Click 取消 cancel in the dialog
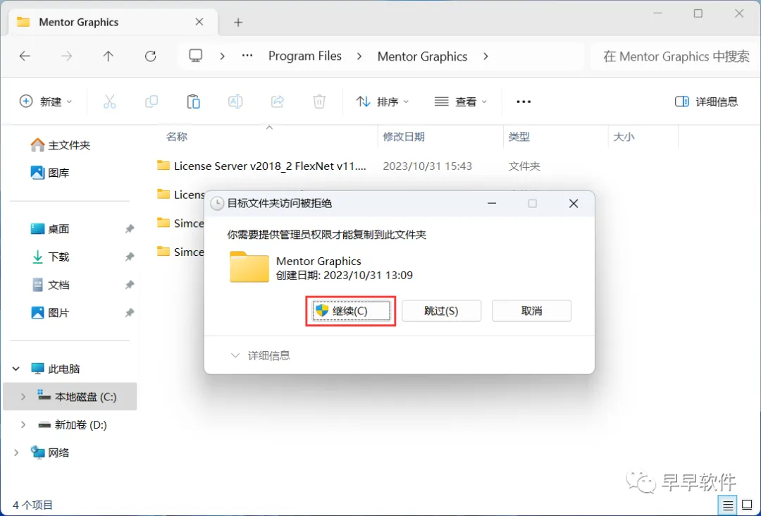The width and height of the screenshot is (761, 516). (531, 311)
